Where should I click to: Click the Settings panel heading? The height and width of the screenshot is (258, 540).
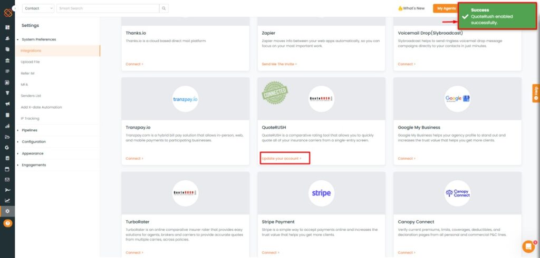30,25
